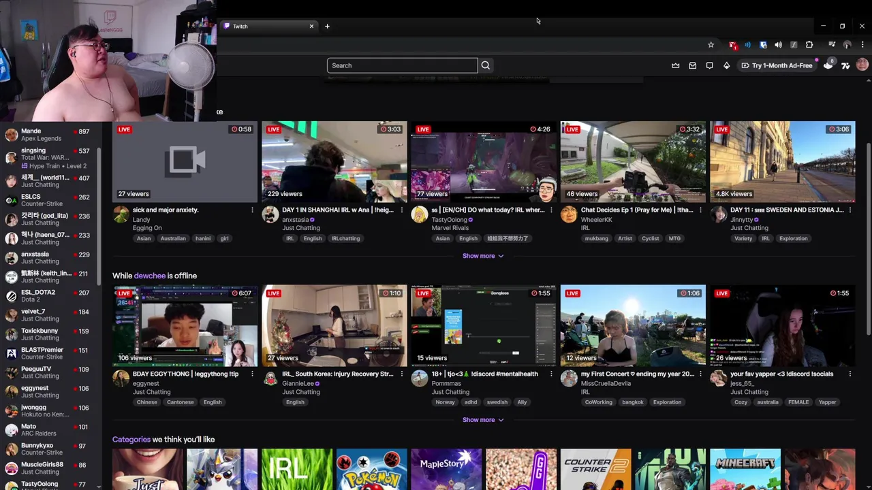The height and width of the screenshot is (490, 872).
Task: Click the browser media control icon
Action: (832, 45)
